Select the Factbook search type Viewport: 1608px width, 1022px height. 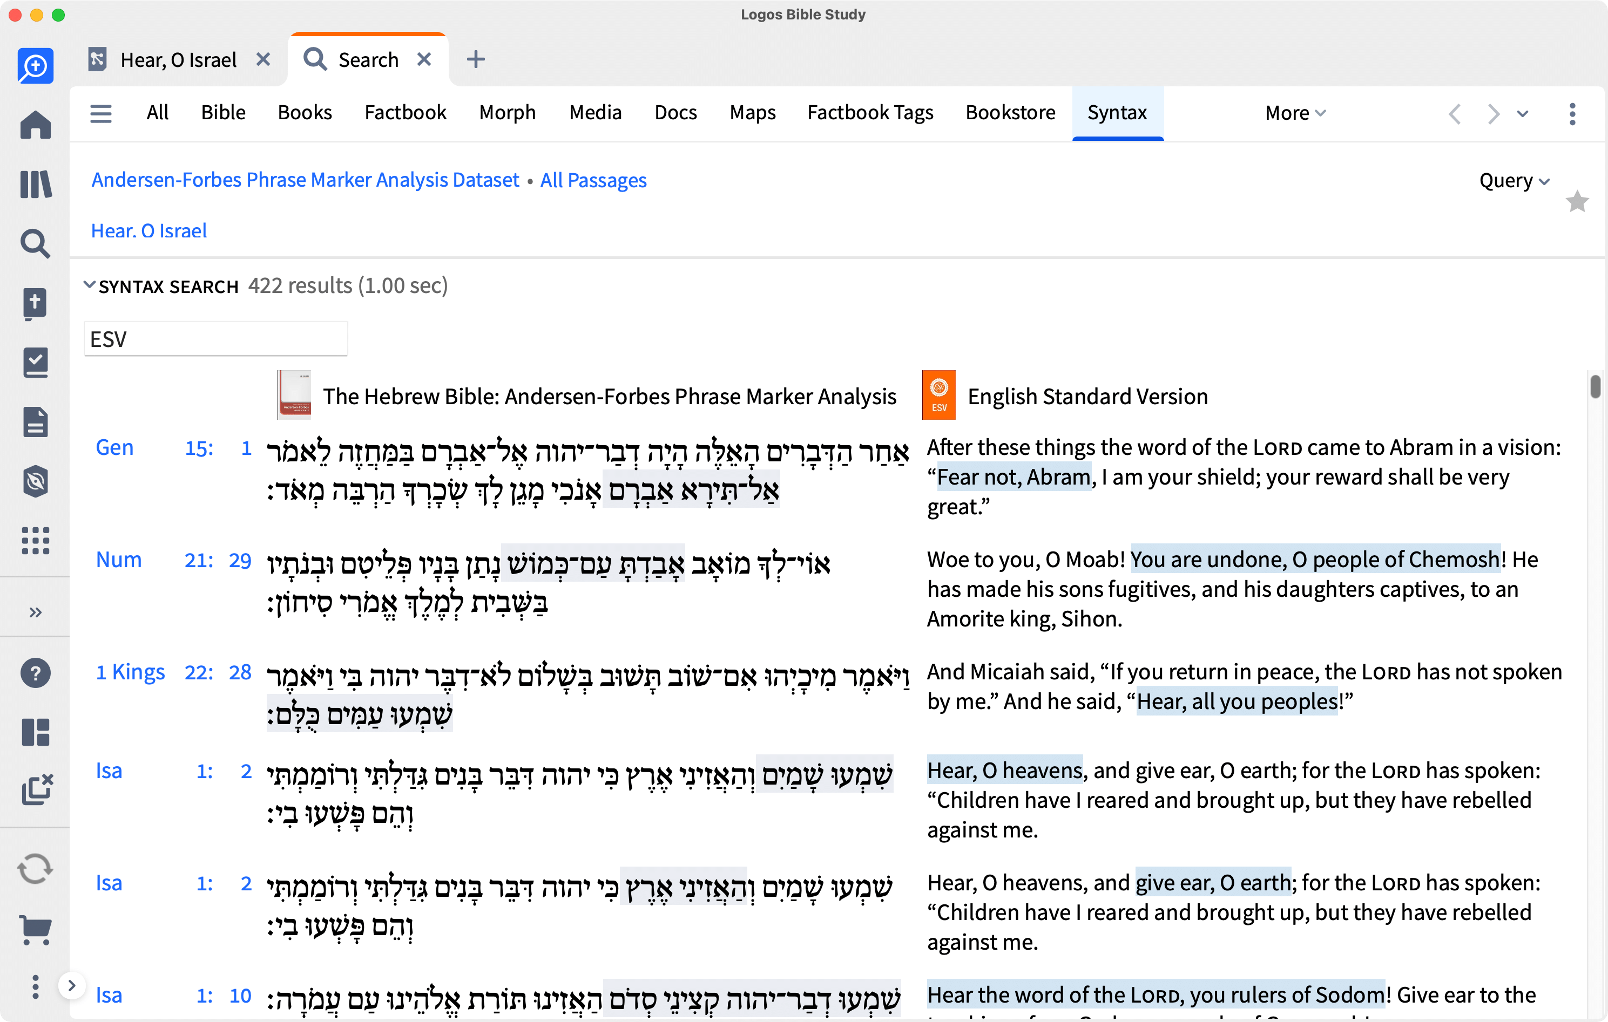tap(406, 113)
